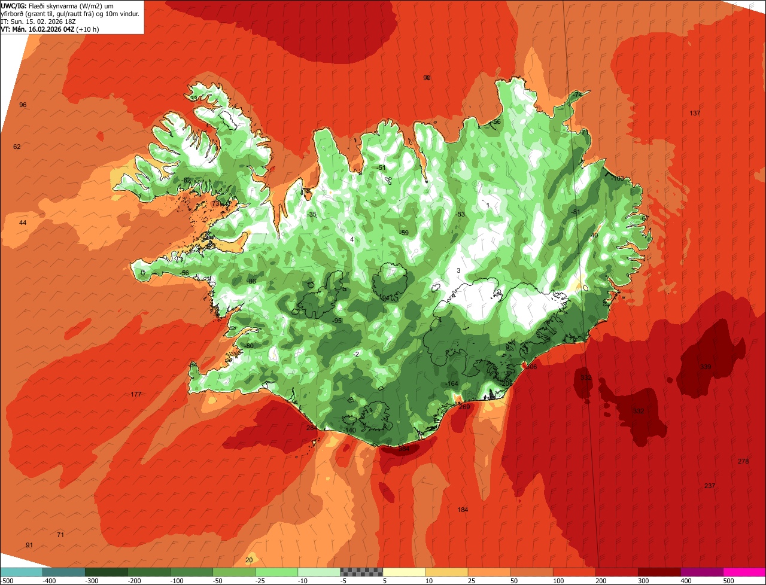Click the land value -53
The image size is (766, 585).
(460, 214)
